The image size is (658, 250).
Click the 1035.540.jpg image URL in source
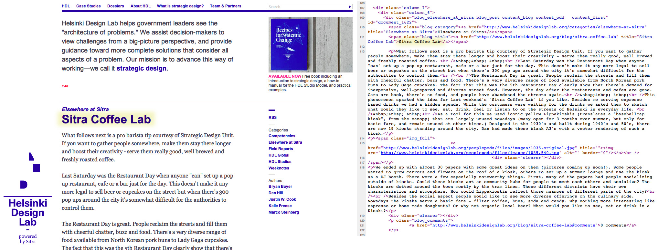click(x=471, y=153)
